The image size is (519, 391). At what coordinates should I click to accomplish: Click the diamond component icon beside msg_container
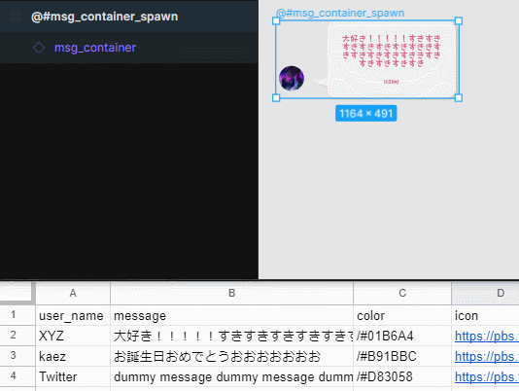39,48
